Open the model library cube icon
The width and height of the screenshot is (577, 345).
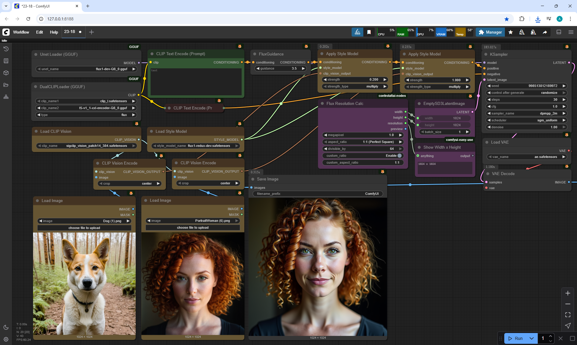pyautogui.click(x=6, y=73)
